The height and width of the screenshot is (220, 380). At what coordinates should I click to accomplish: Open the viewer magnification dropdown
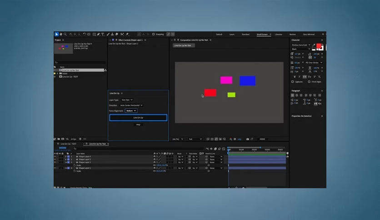point(178,139)
